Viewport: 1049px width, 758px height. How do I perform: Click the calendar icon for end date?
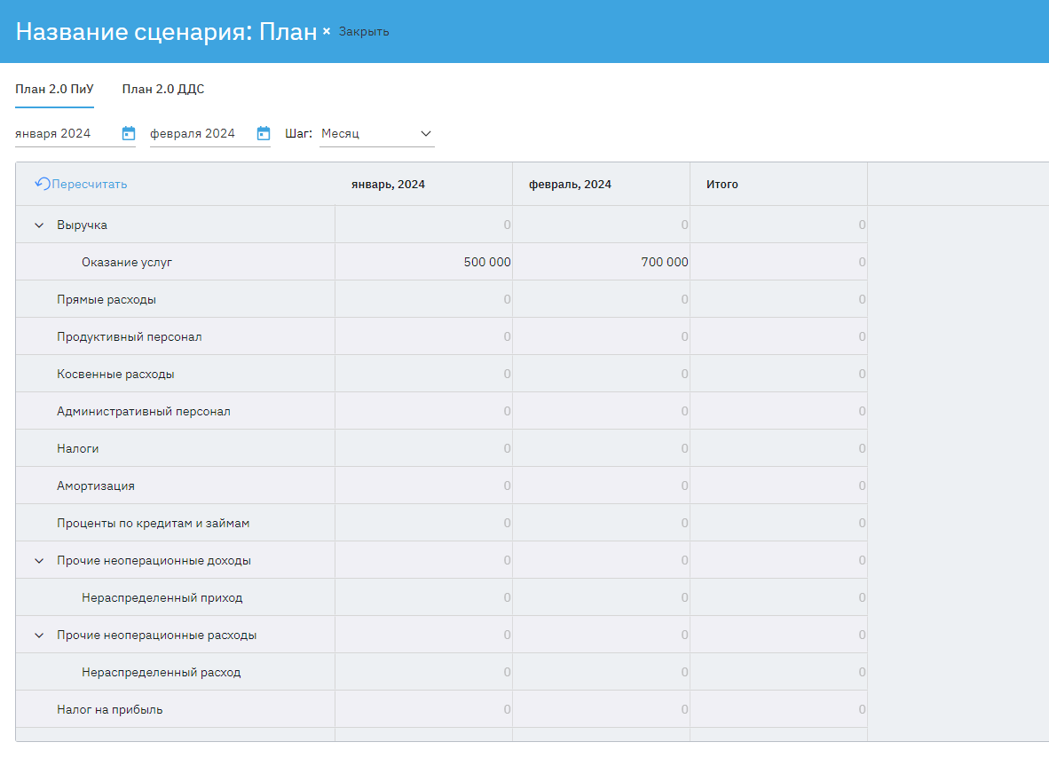point(264,133)
